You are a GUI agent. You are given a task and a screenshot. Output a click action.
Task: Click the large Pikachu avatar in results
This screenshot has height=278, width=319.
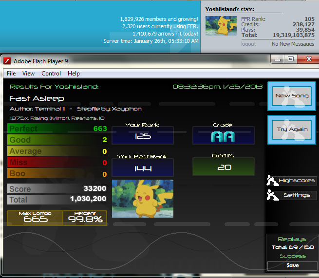pos(143,199)
